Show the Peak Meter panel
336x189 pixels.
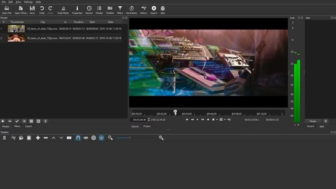(63, 10)
